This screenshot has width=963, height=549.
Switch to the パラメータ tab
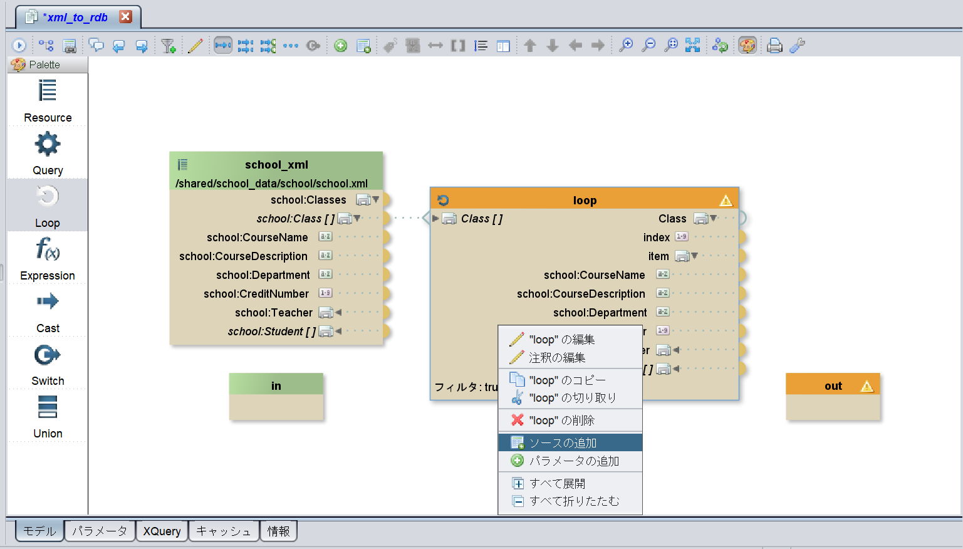point(100,531)
